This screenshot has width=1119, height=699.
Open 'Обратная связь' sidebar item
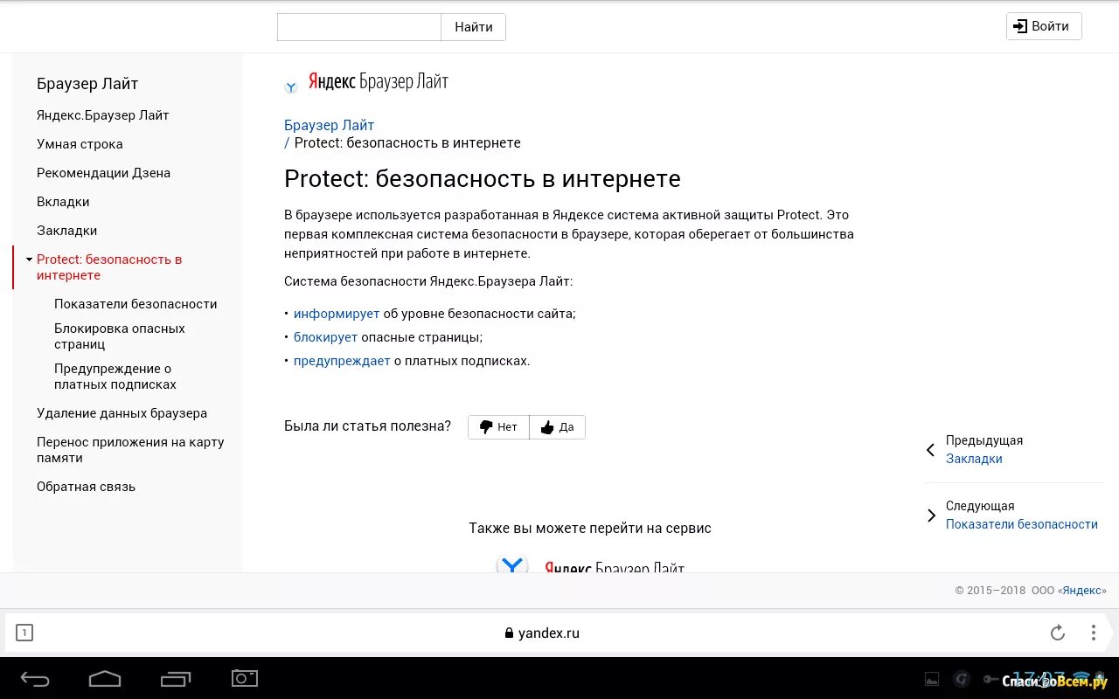pyautogui.click(x=86, y=487)
